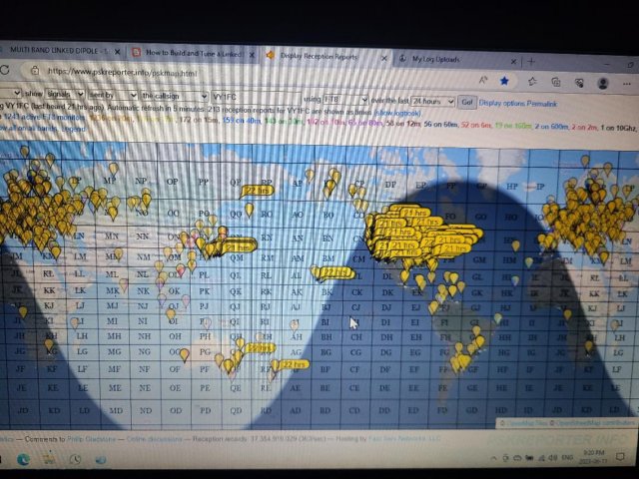
Task: Click the '172 on 15m' band count
Action: pyautogui.click(x=200, y=120)
